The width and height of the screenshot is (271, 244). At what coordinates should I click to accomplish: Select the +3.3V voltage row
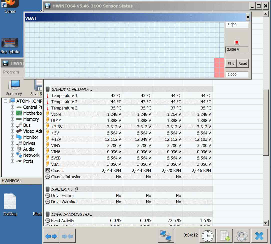click(128, 127)
